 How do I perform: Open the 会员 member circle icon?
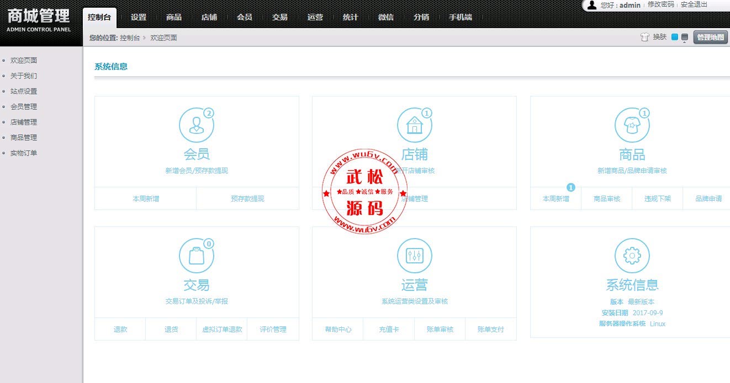click(196, 125)
